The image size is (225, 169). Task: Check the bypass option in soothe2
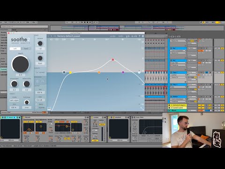pos(37,108)
